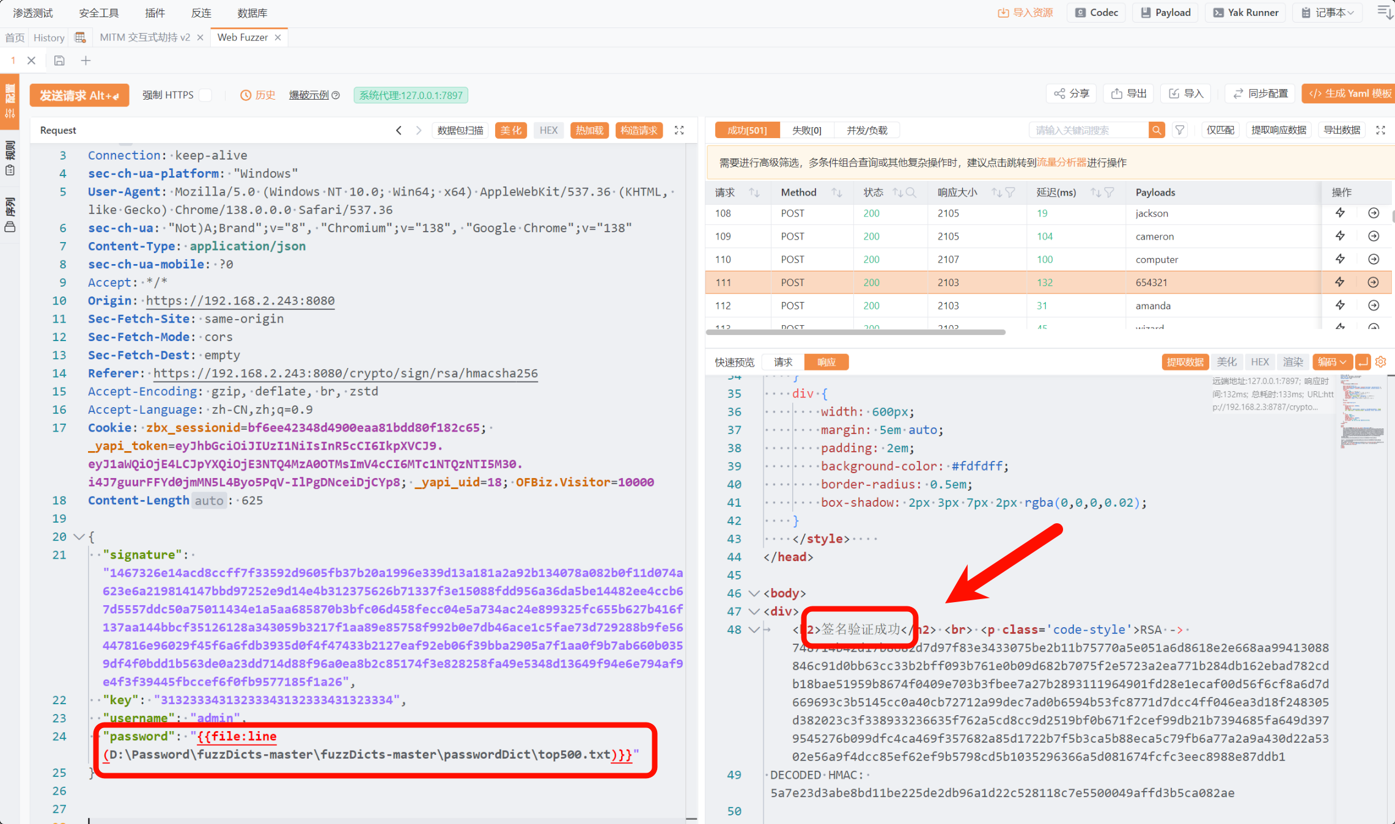Open the 安全工具 menu
1395x824 pixels.
(99, 13)
